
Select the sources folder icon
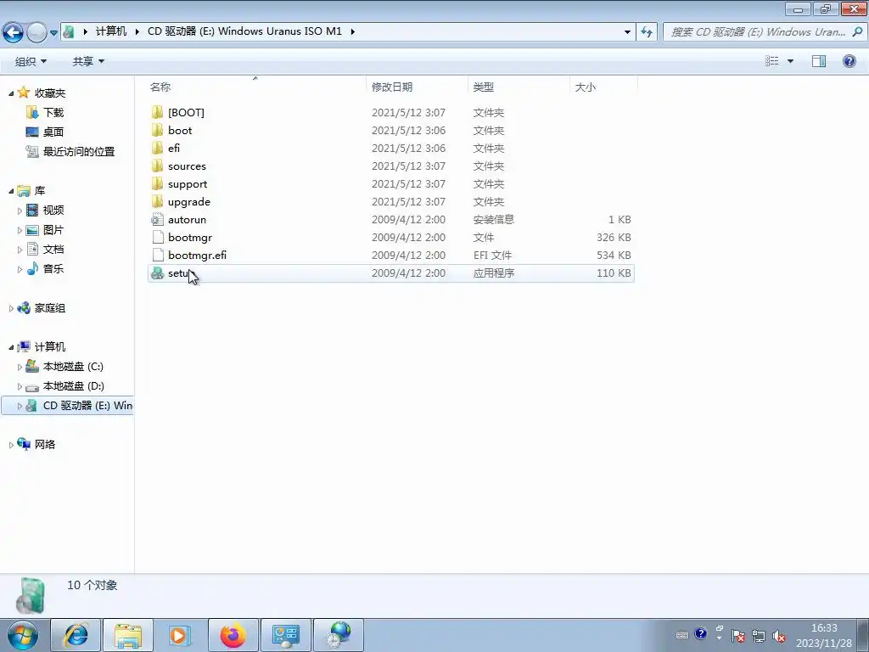(157, 166)
